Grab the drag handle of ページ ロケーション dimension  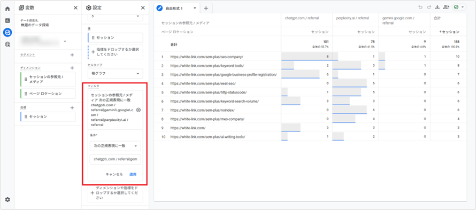pos(26,94)
